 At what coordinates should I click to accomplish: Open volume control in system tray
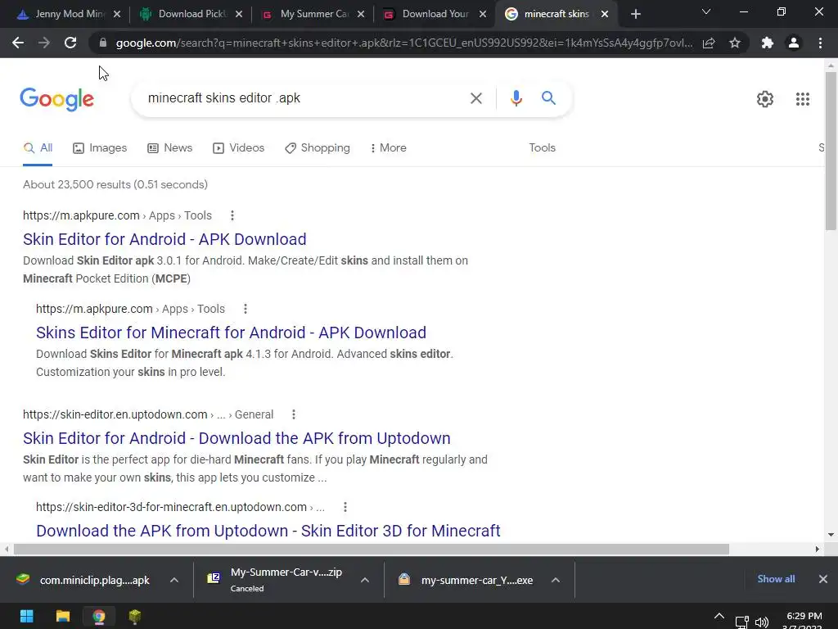pos(762,622)
